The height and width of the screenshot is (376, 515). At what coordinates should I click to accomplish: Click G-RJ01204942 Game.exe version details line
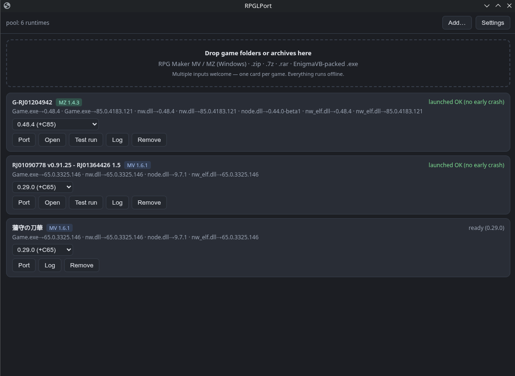(217, 111)
